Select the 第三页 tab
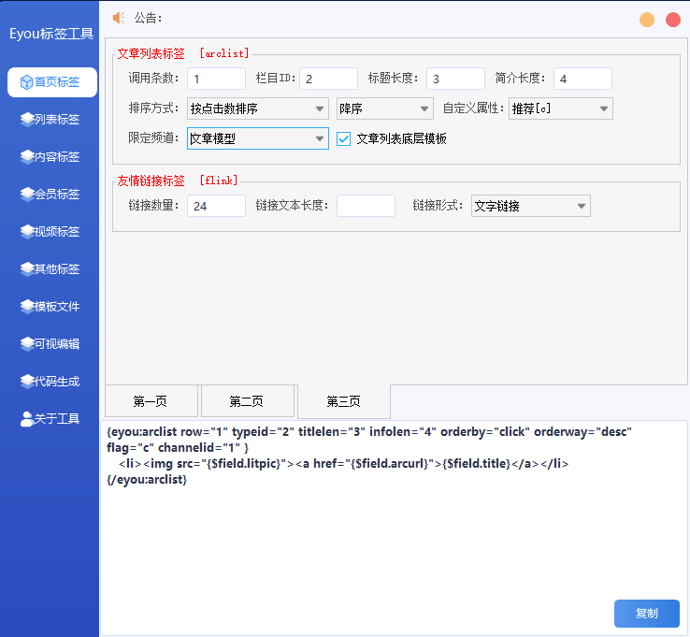 [344, 401]
